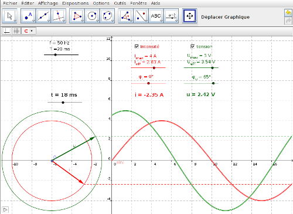The height and width of the screenshot is (214, 293).
Task: Uncheck the tension checkbox
Action: (192, 46)
